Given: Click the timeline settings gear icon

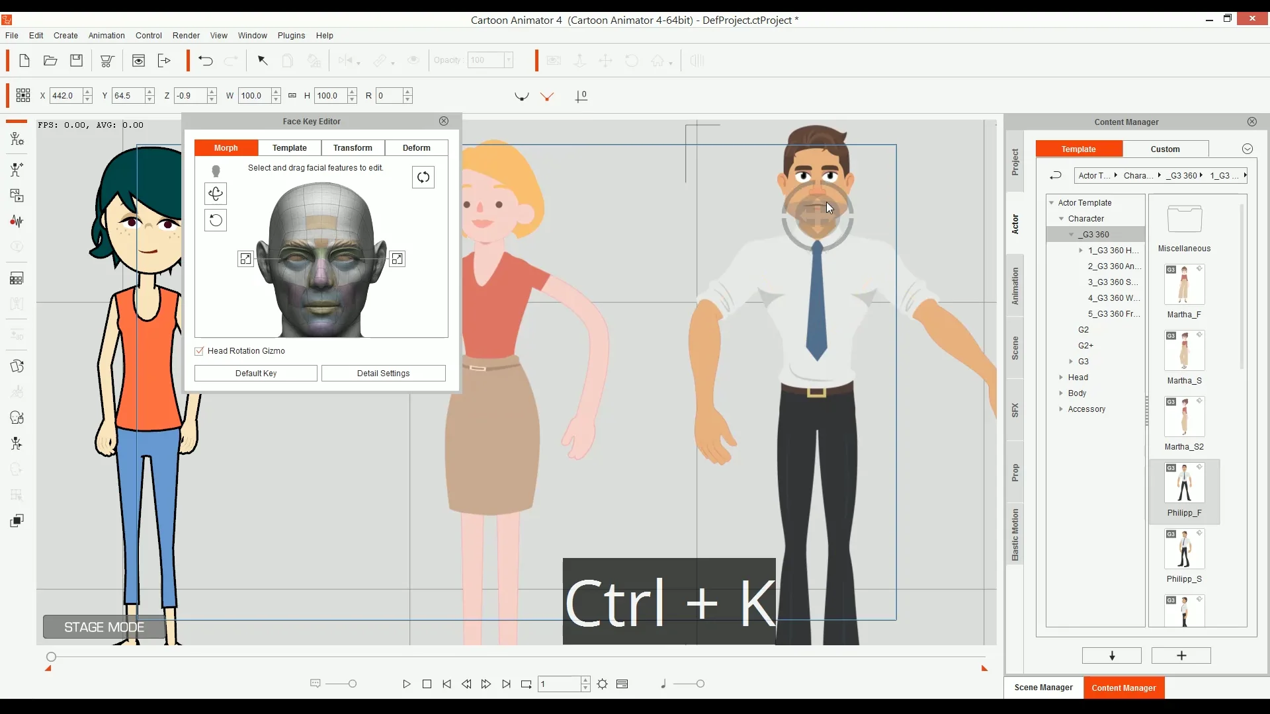Looking at the screenshot, I should click(603, 684).
